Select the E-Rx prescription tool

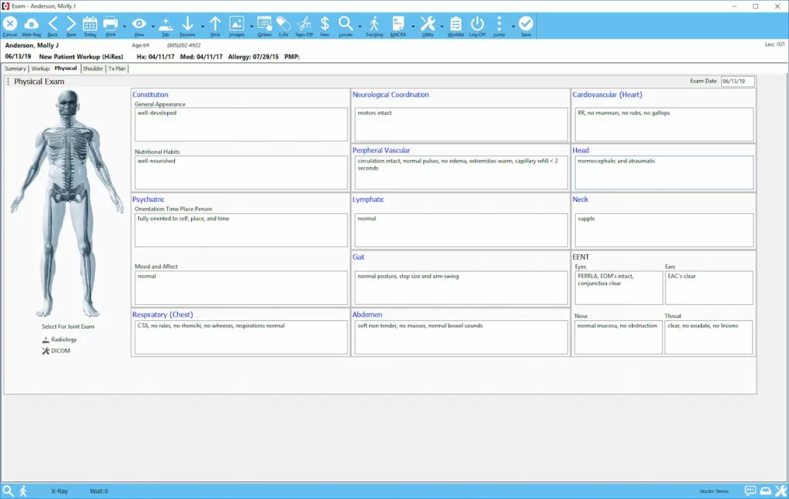coord(282,25)
